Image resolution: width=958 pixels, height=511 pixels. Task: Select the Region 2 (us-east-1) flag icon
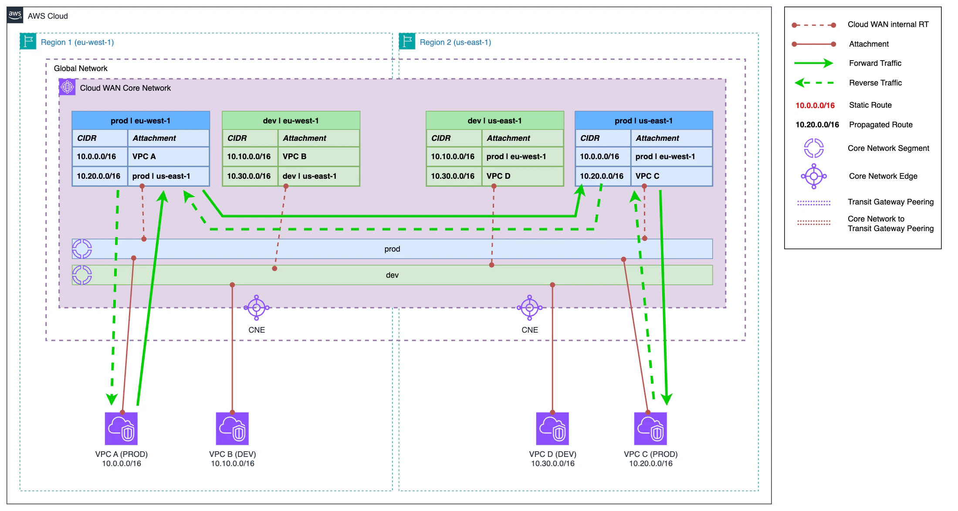(406, 41)
